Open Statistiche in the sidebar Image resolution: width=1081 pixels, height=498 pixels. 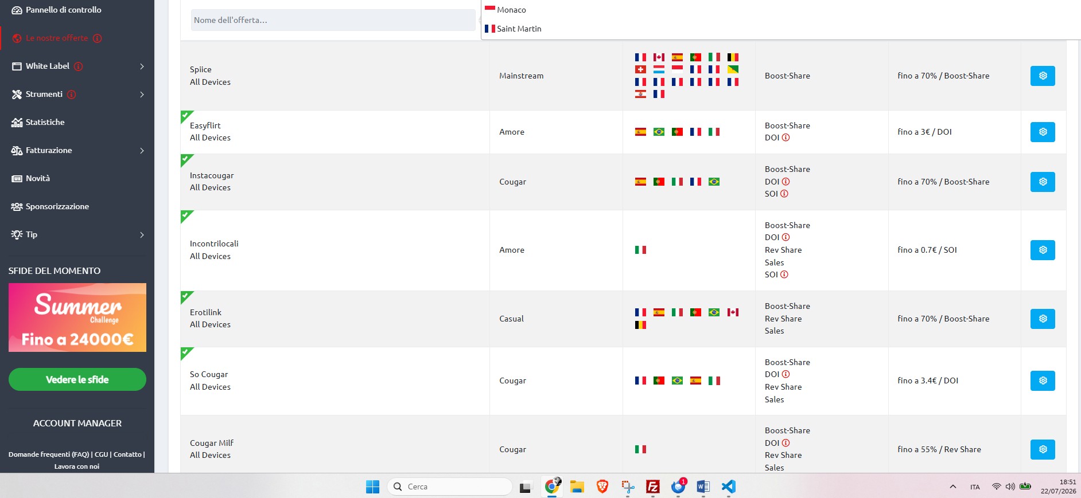click(45, 122)
